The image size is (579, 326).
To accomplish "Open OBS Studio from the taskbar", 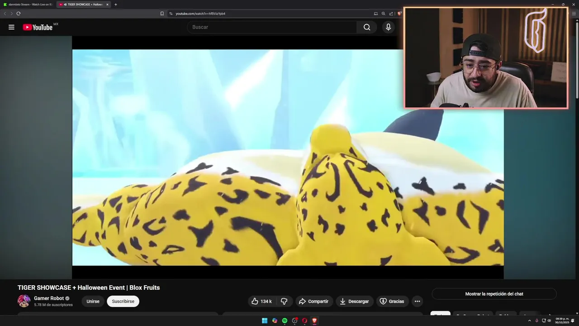I will click(x=294, y=321).
